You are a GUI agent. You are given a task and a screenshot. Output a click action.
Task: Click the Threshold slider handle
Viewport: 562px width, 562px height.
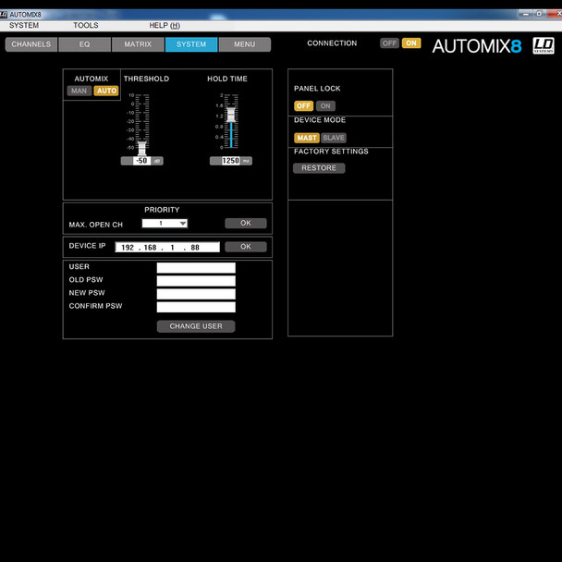click(x=141, y=148)
